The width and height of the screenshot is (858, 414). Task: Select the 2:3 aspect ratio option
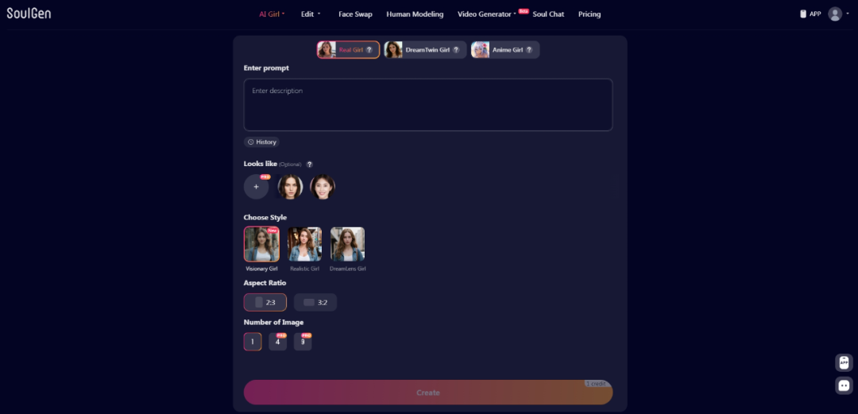pyautogui.click(x=265, y=302)
